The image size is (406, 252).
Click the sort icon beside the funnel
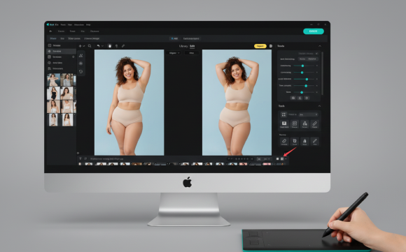(x=85, y=158)
